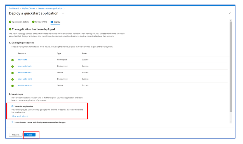Click green check icon of Application details
This screenshot has height=144, width=243.
10,22
